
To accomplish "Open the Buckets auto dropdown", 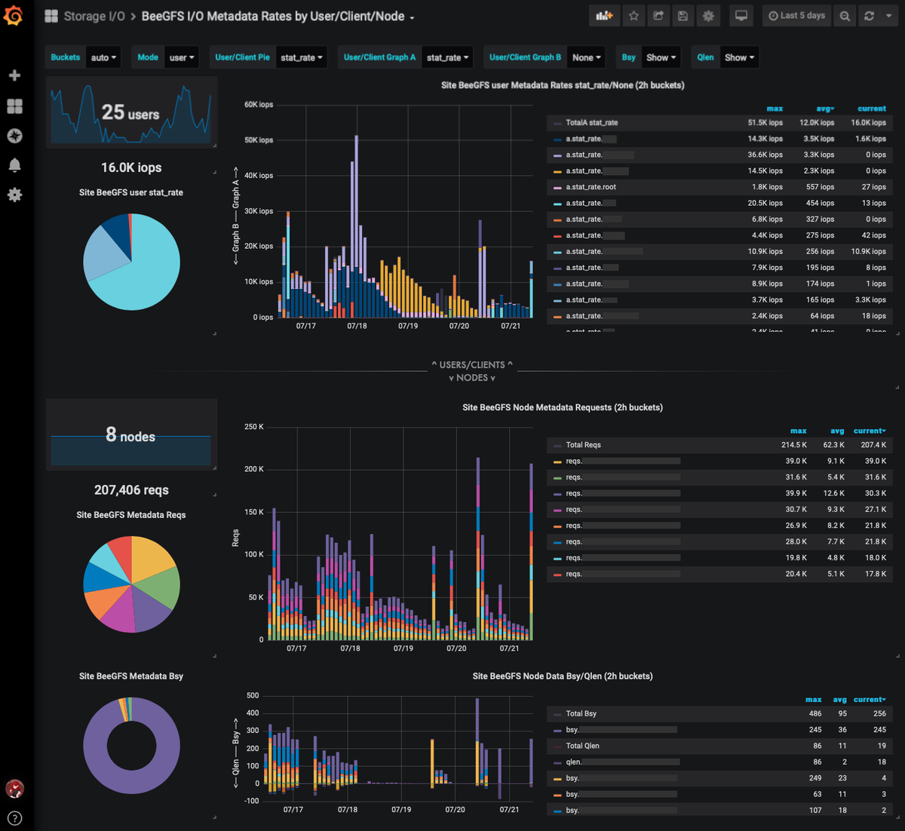I will click(x=103, y=57).
